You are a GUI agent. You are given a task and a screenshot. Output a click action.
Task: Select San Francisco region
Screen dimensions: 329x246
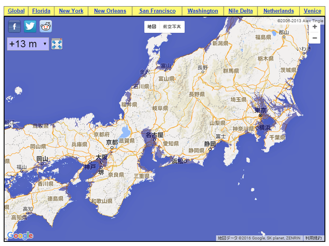[157, 11]
